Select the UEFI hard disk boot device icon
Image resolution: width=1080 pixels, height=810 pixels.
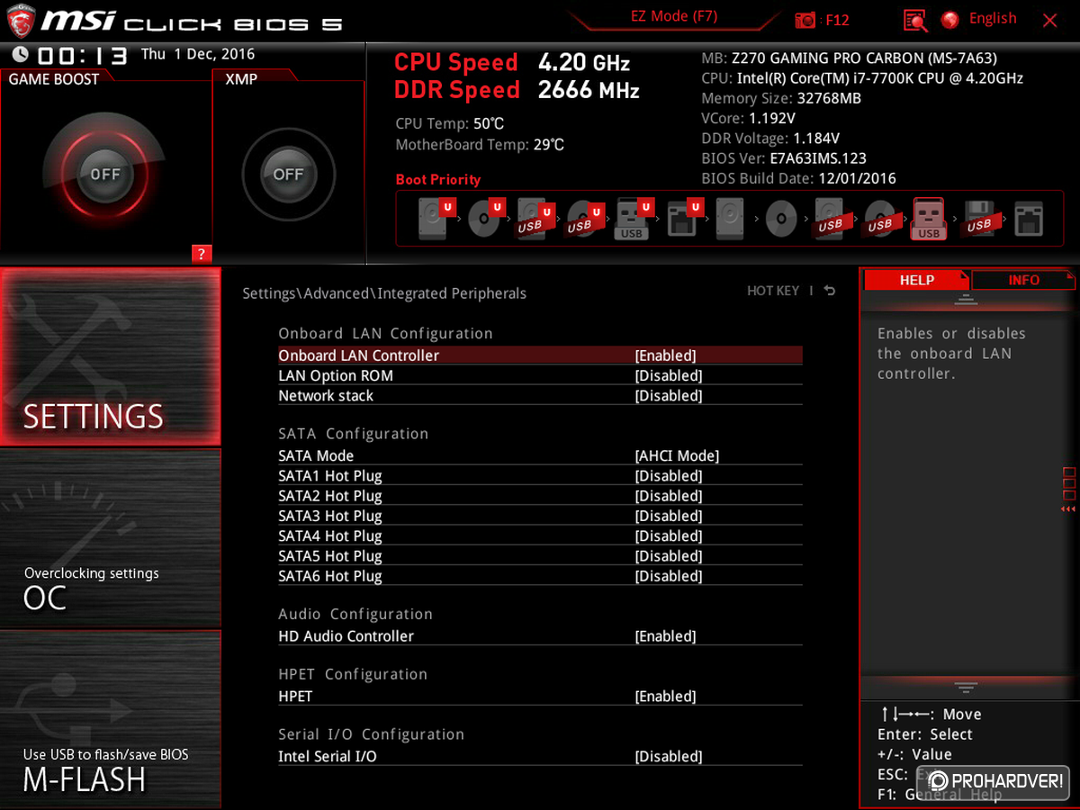click(x=436, y=219)
